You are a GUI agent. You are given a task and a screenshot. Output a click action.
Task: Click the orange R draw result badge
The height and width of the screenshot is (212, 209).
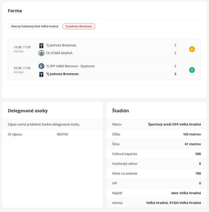pos(192,49)
